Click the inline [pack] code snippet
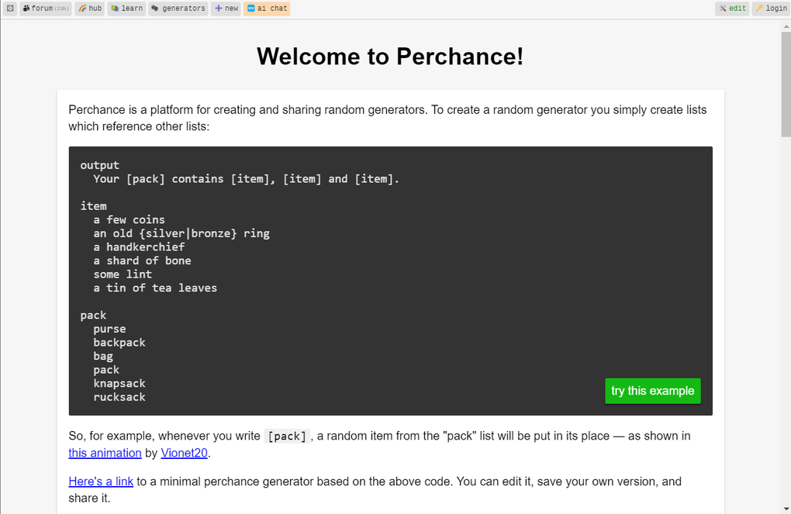791x514 pixels. click(287, 436)
